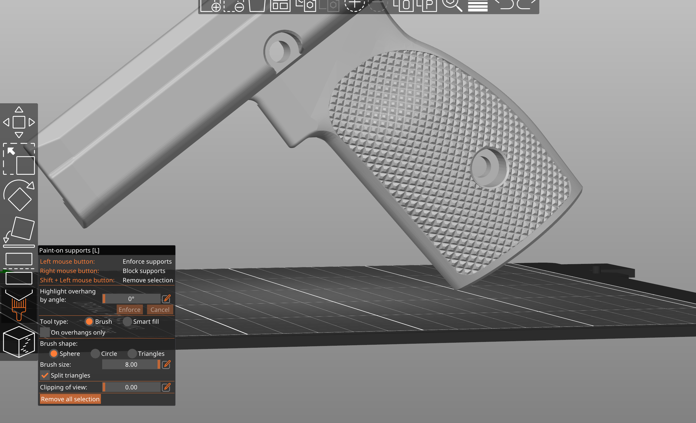
Task: Select the Cut tool in left toolbar
Action: pos(19,268)
